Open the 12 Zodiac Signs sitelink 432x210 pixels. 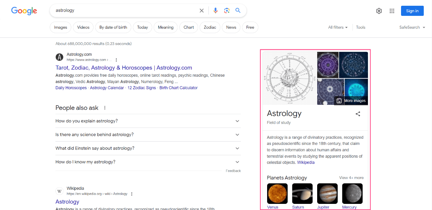(142, 88)
